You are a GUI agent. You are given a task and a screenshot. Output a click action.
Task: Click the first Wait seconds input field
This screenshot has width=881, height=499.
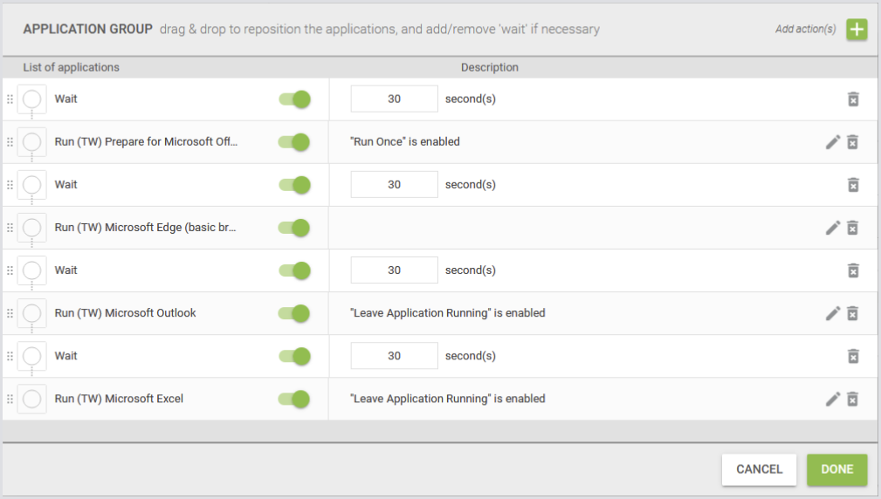pyautogui.click(x=394, y=99)
